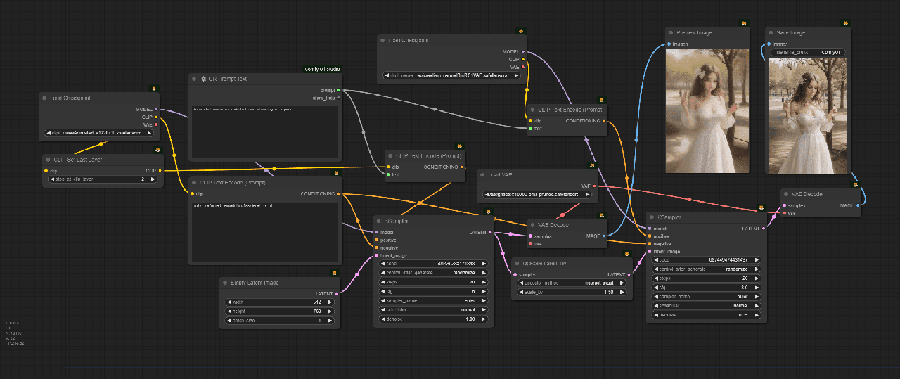Click the gear icon in CR Prompt Text title
The height and width of the screenshot is (379, 900).
(x=203, y=79)
